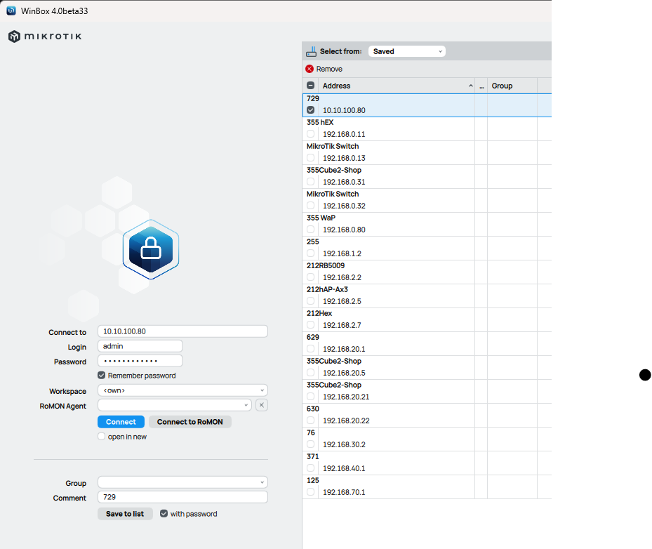Check the 192.168.20.22 row checkbox

311,421
